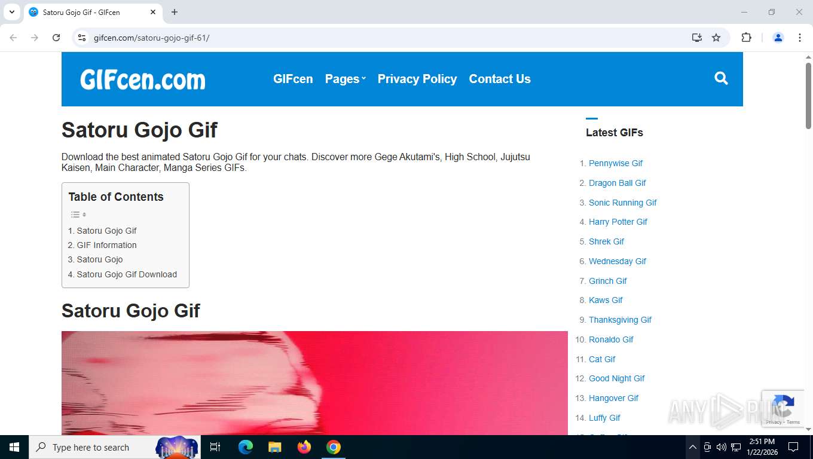The width and height of the screenshot is (813, 459).
Task: Expand the Pages menu dropdown
Action: tap(345, 79)
